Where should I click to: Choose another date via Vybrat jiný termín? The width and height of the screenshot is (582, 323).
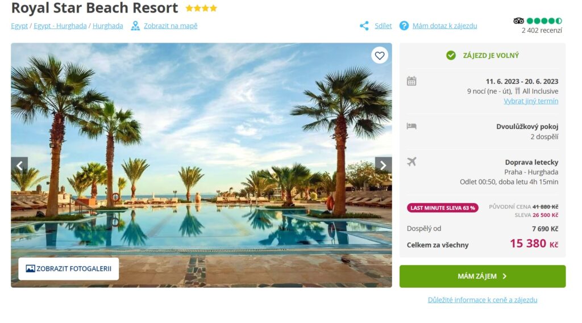pyautogui.click(x=531, y=101)
